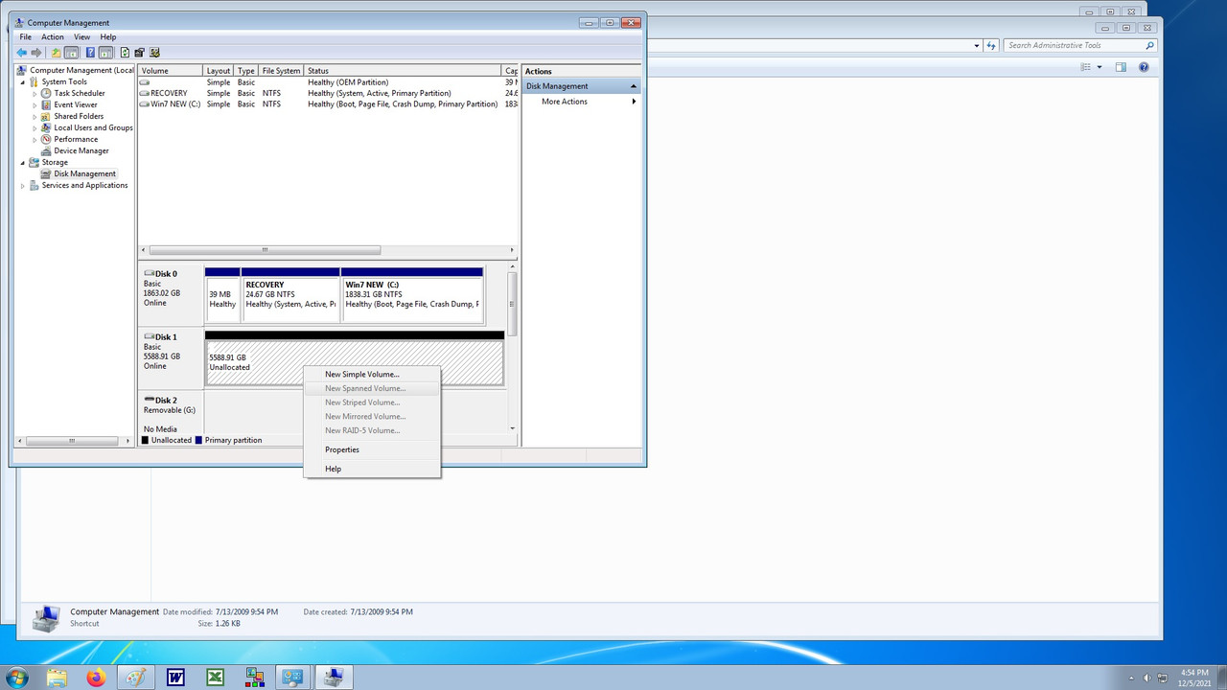The width and height of the screenshot is (1227, 690).
Task: Click the Explorer window Help icon
Action: 1144,67
